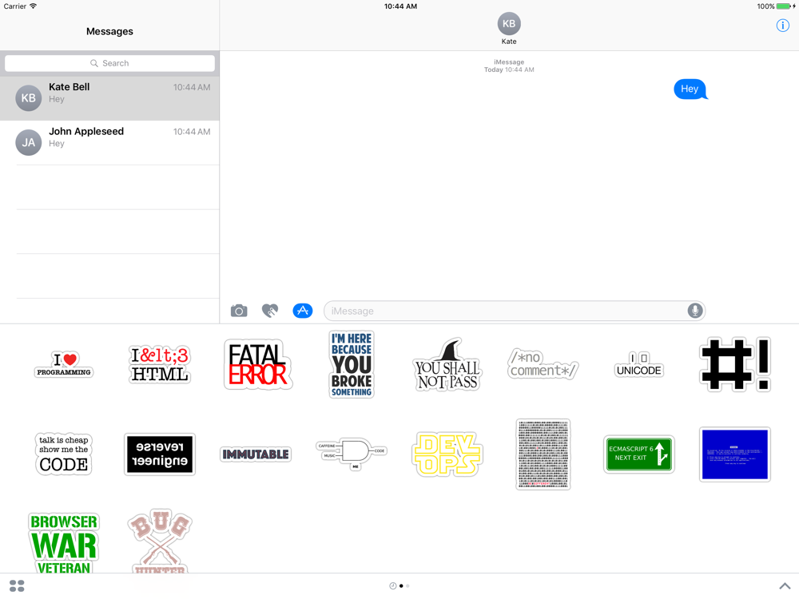Tap the battery indicator in status bar
This screenshot has width=799, height=599.
[785, 6]
